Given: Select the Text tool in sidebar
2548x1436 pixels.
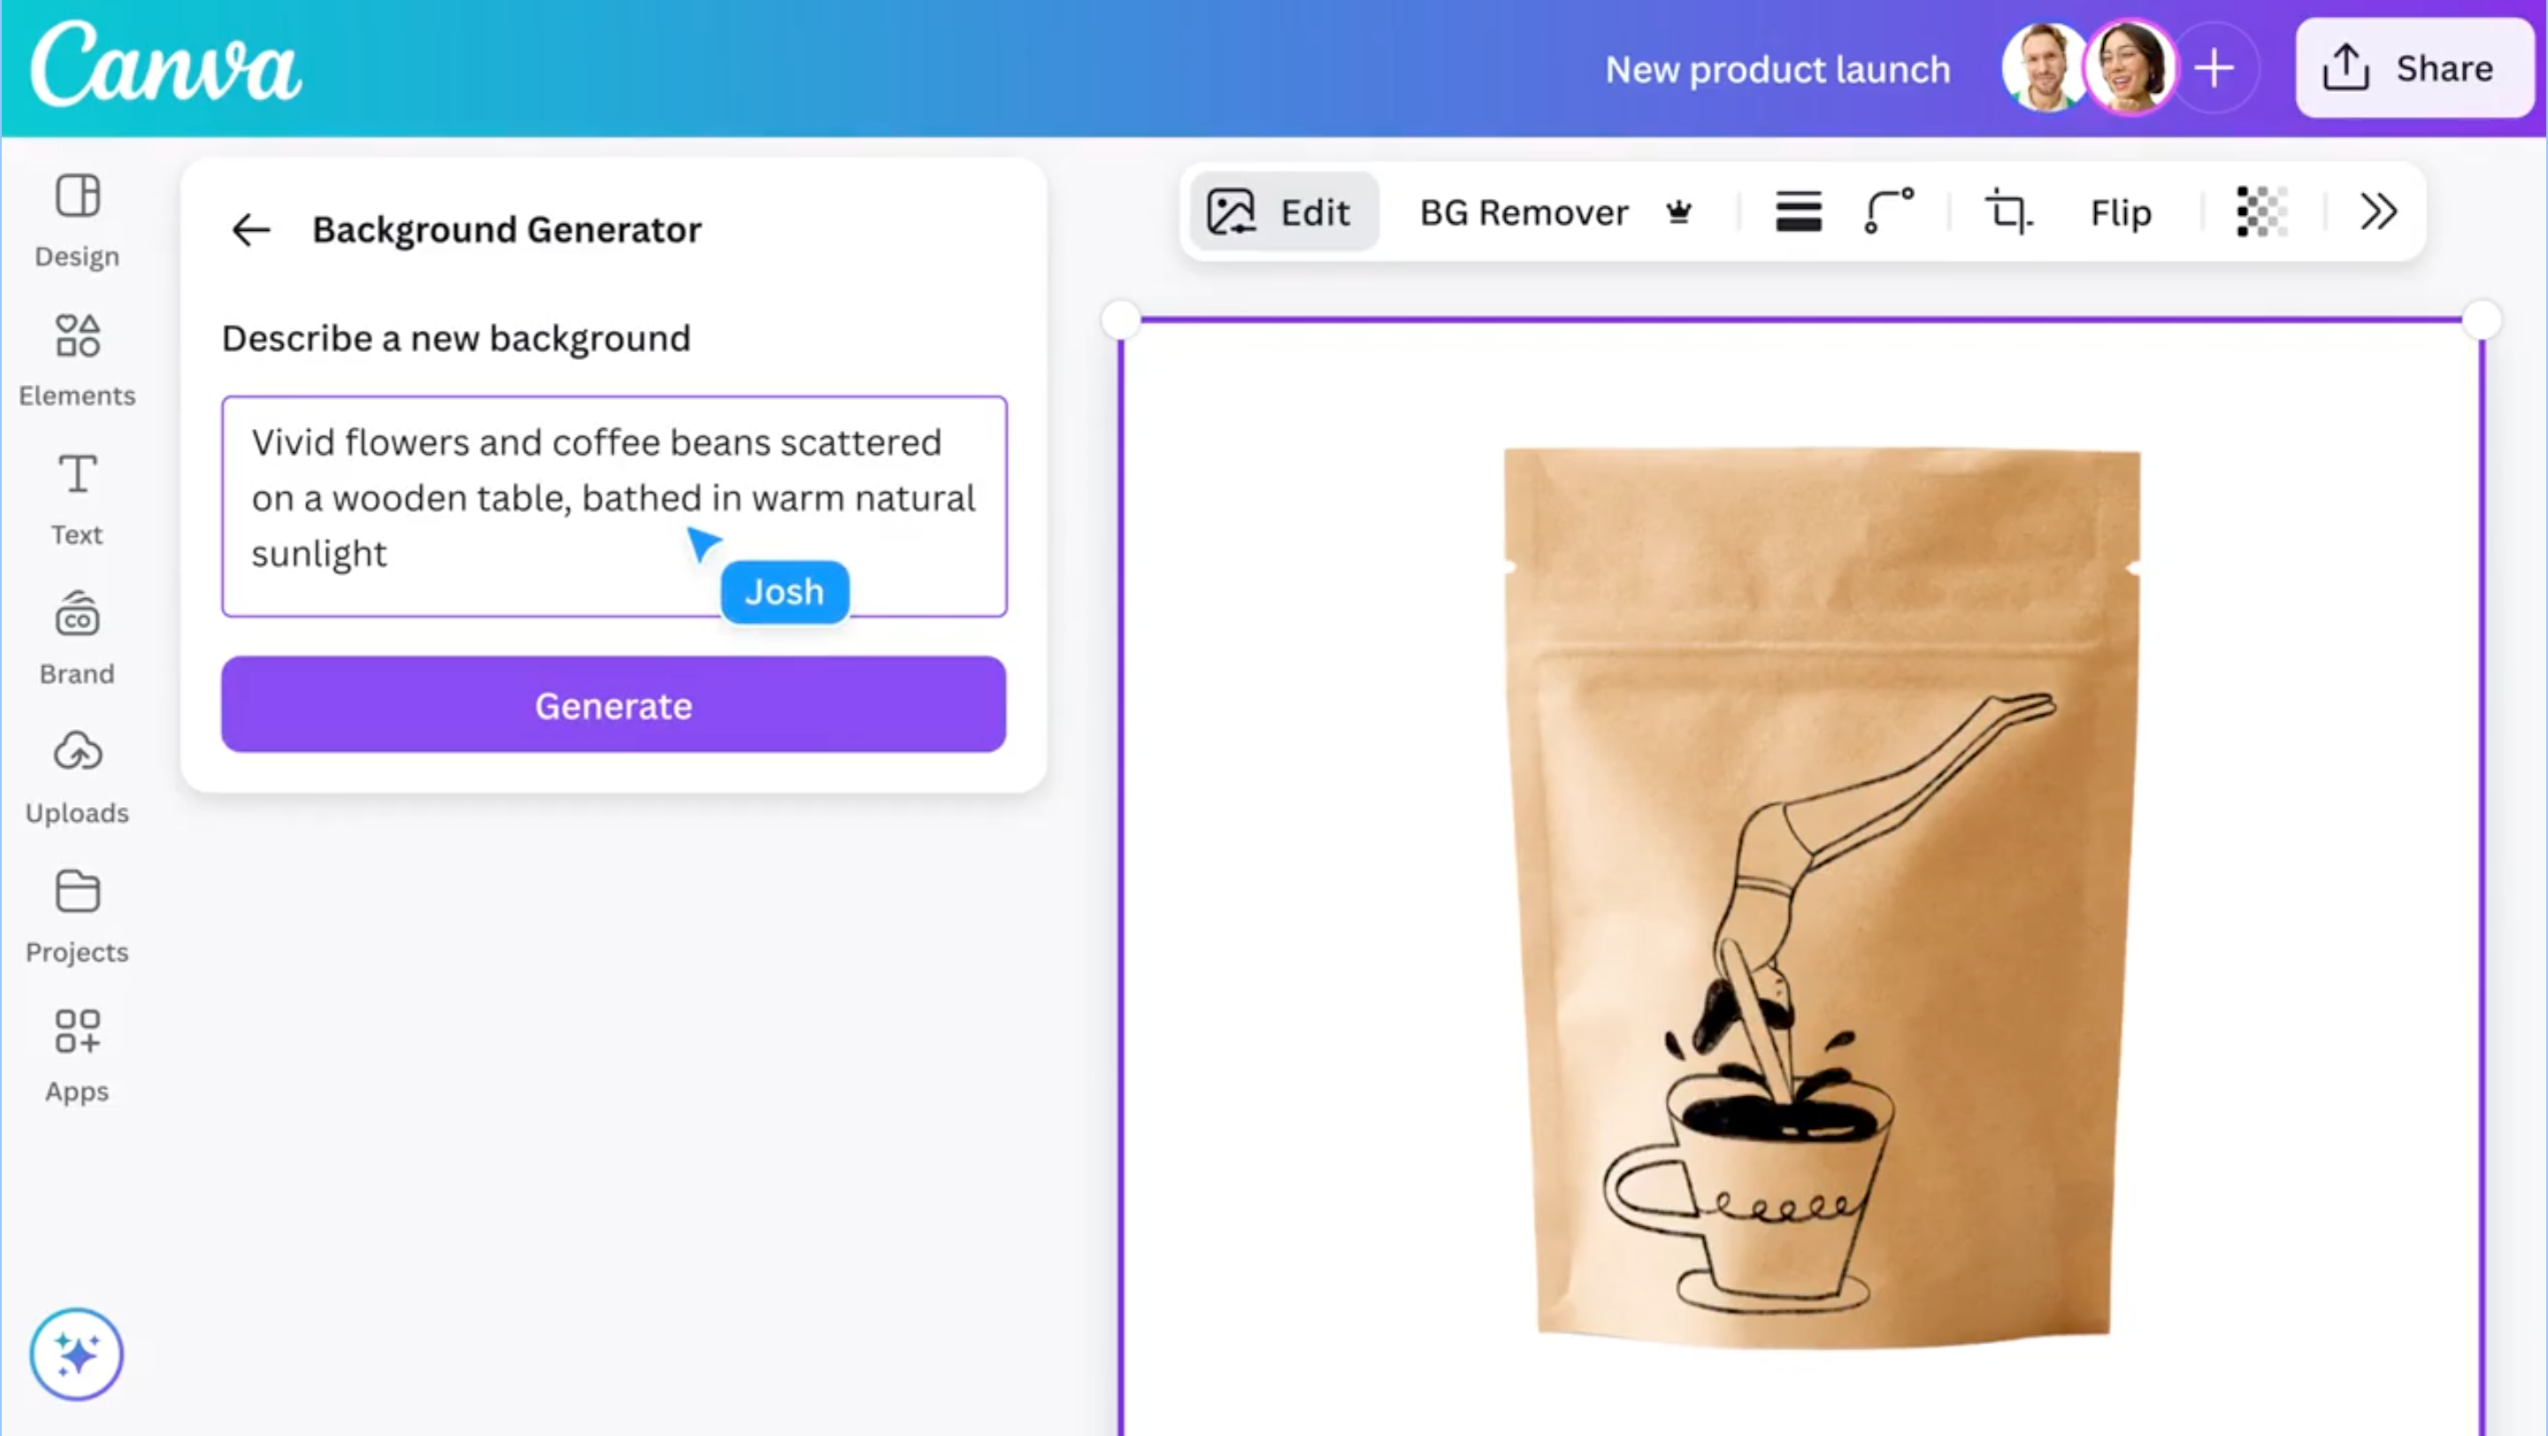Looking at the screenshot, I should (77, 499).
